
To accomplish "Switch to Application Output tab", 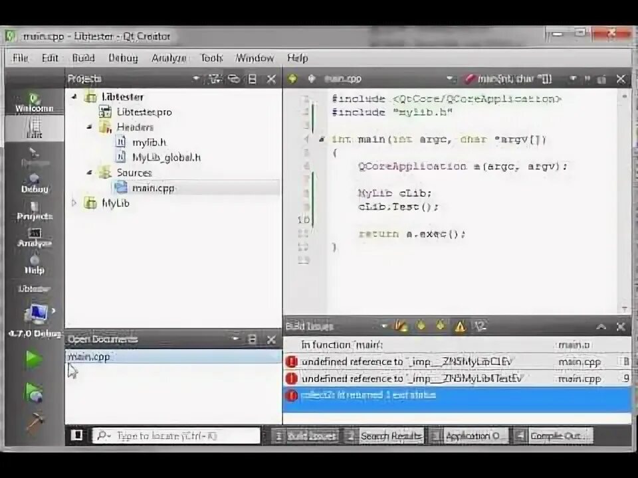I will pyautogui.click(x=468, y=436).
